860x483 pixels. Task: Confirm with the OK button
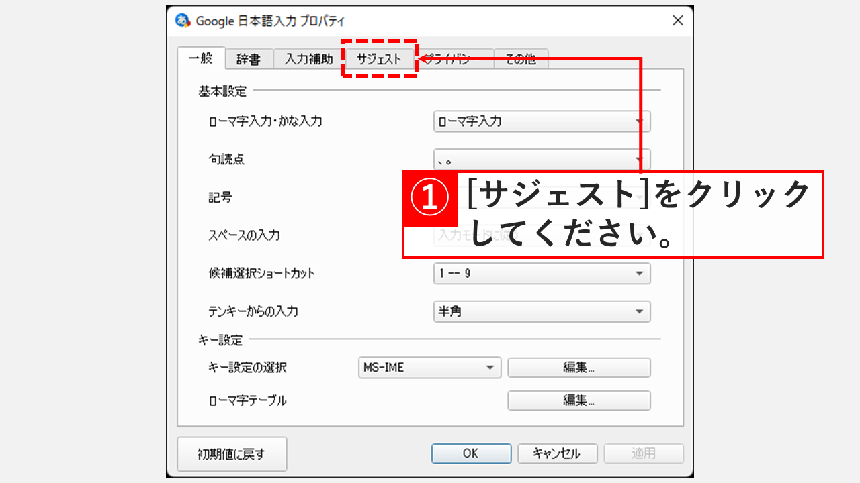click(x=471, y=453)
